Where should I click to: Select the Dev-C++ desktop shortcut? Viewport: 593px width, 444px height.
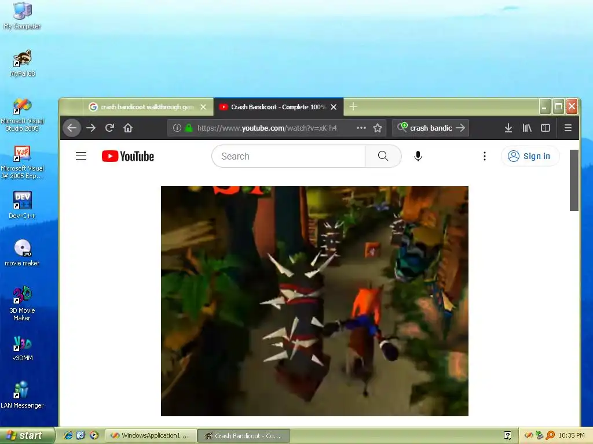(23, 205)
